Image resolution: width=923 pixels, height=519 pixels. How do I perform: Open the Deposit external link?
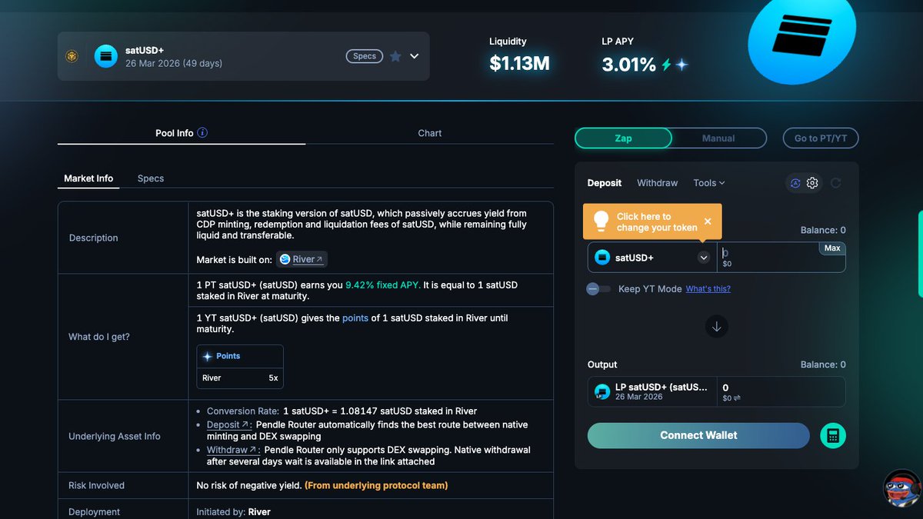point(228,424)
